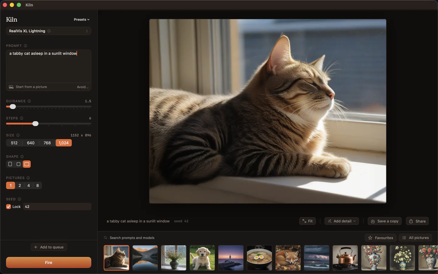Viewport: 438px width, 274px height.
Task: Click the Search prompts and models field
Action: (132, 238)
